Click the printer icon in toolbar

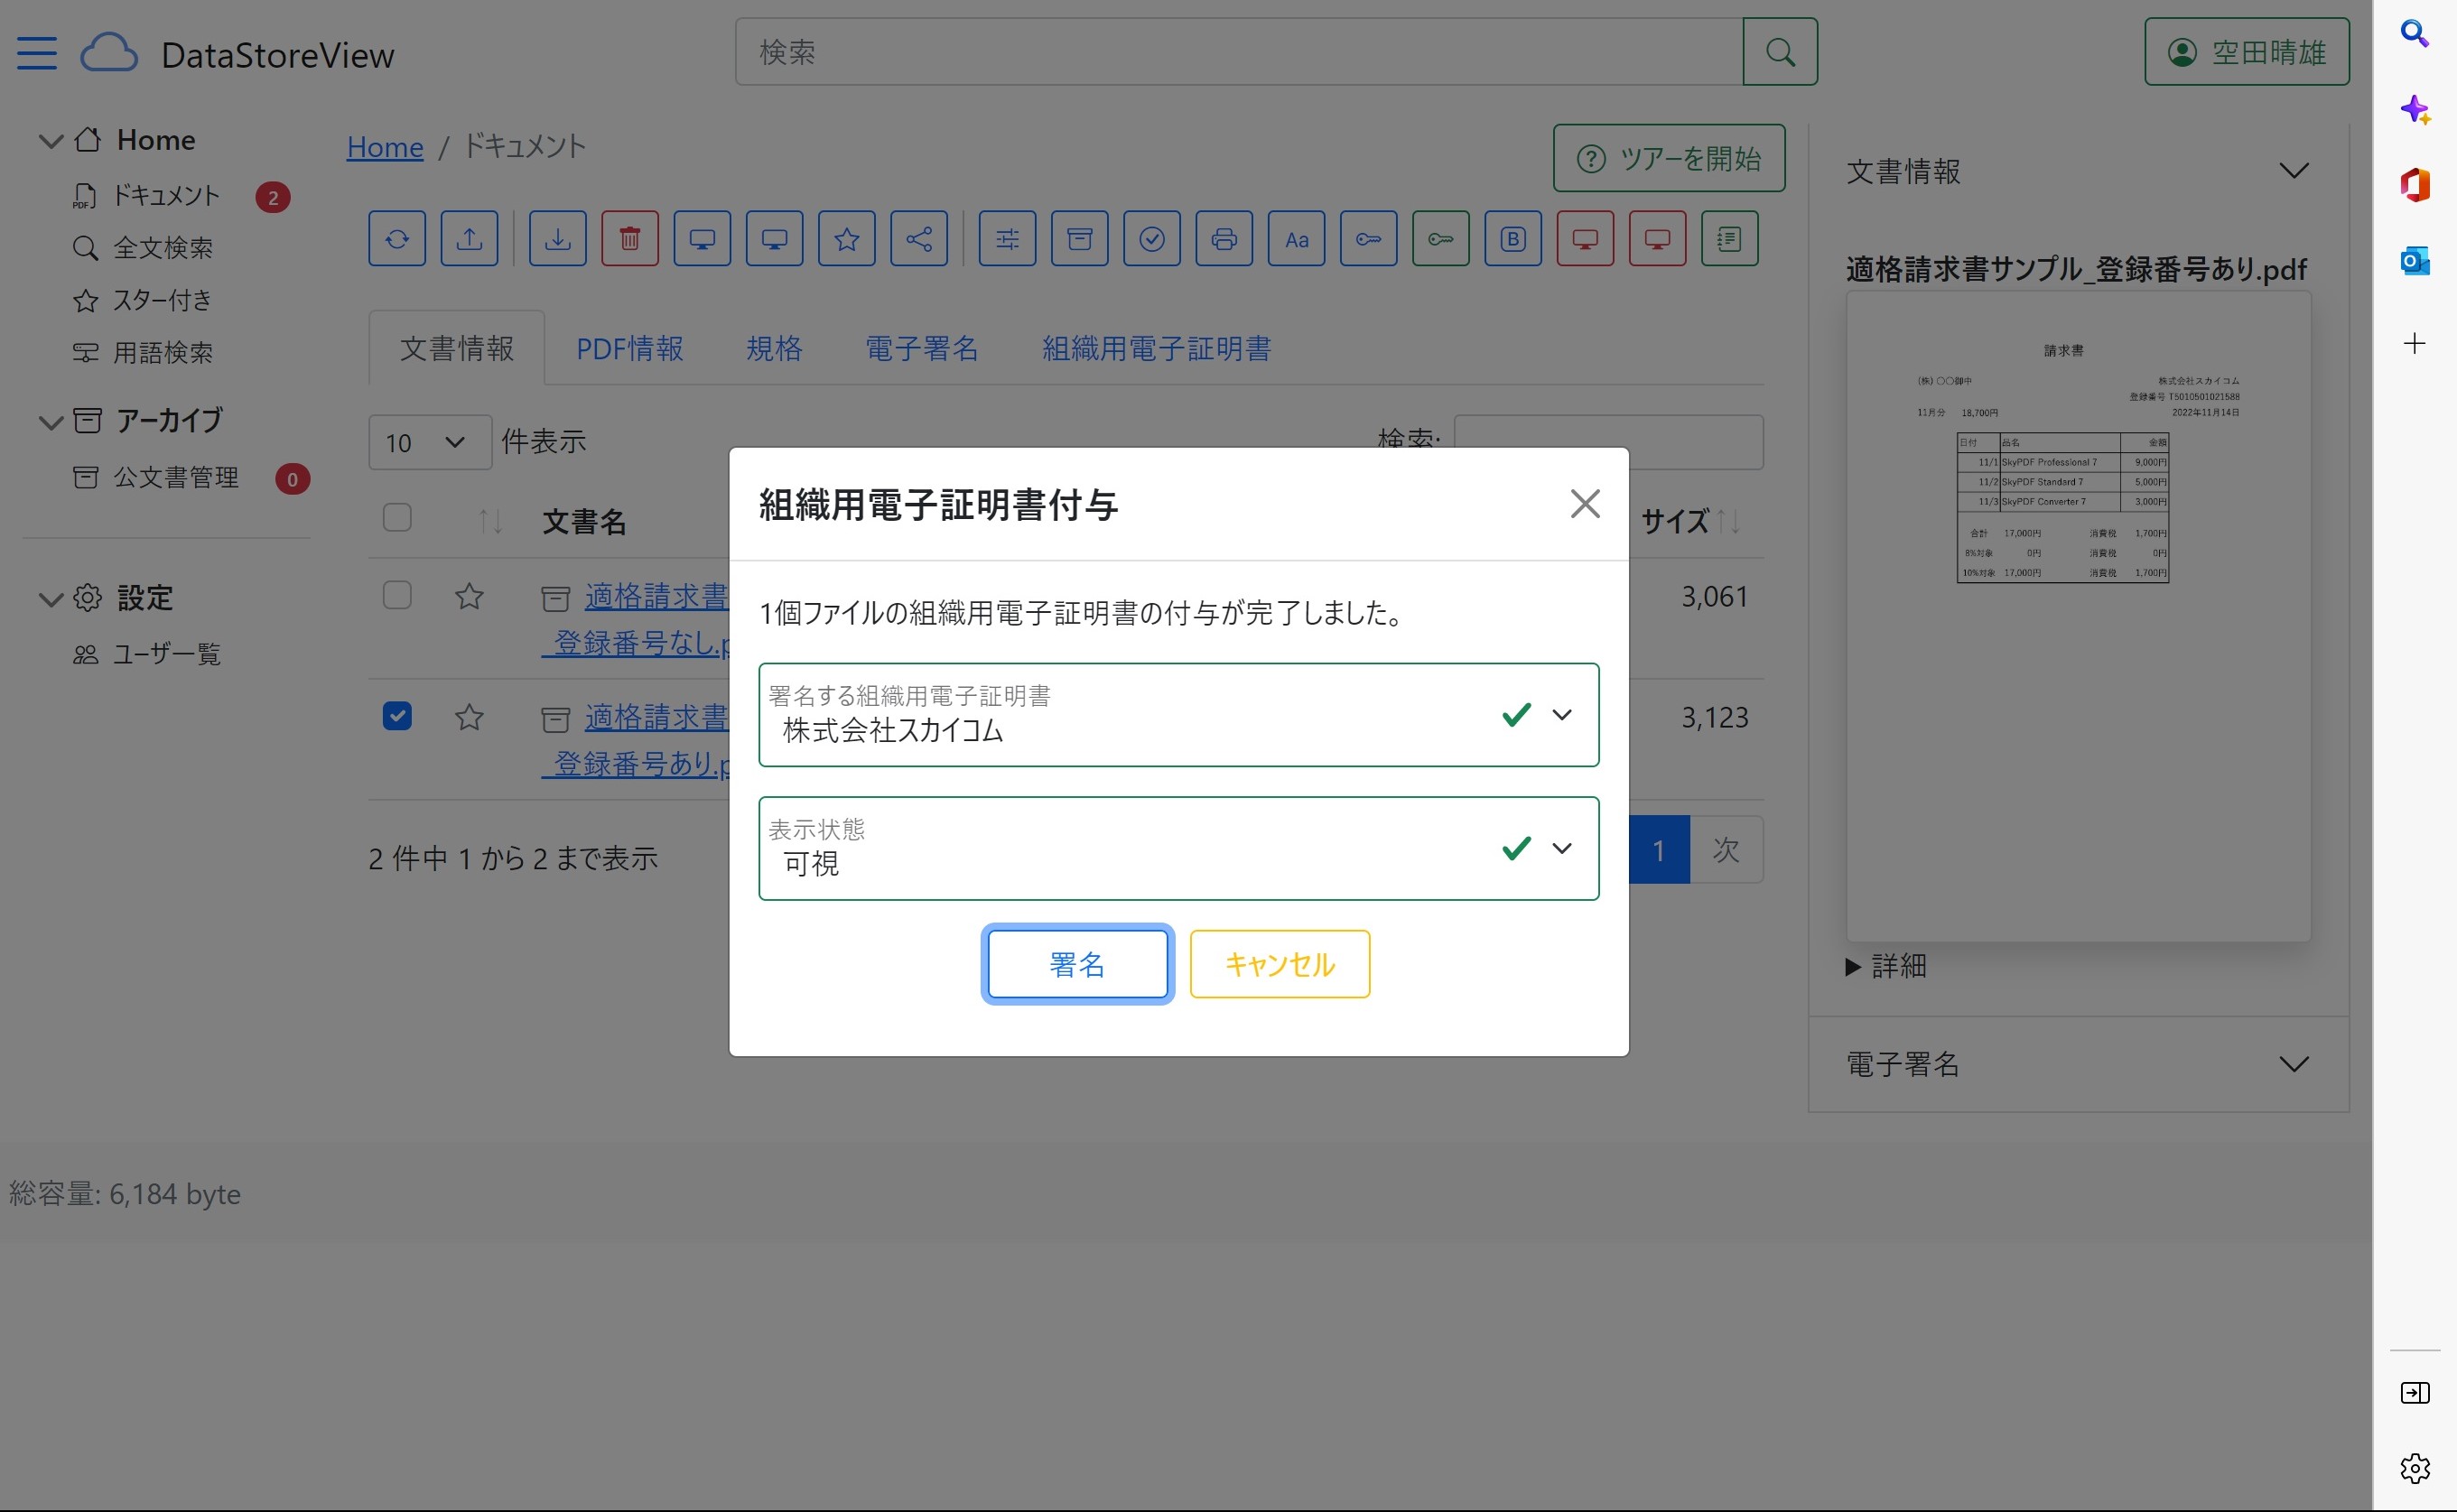1223,239
